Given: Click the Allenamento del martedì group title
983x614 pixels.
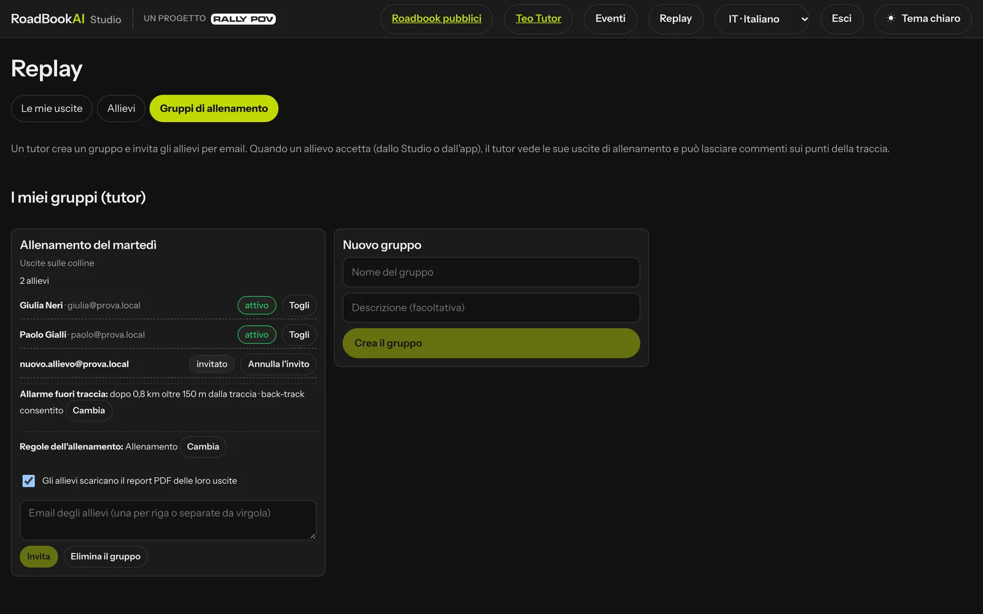Looking at the screenshot, I should pyautogui.click(x=88, y=245).
